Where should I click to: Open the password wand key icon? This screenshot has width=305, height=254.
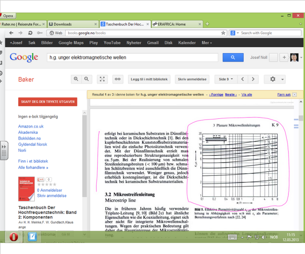[40, 33]
